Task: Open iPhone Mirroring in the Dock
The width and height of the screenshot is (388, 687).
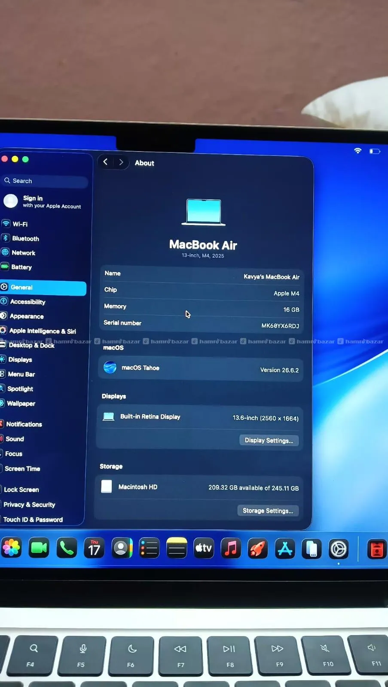Action: pos(312,549)
